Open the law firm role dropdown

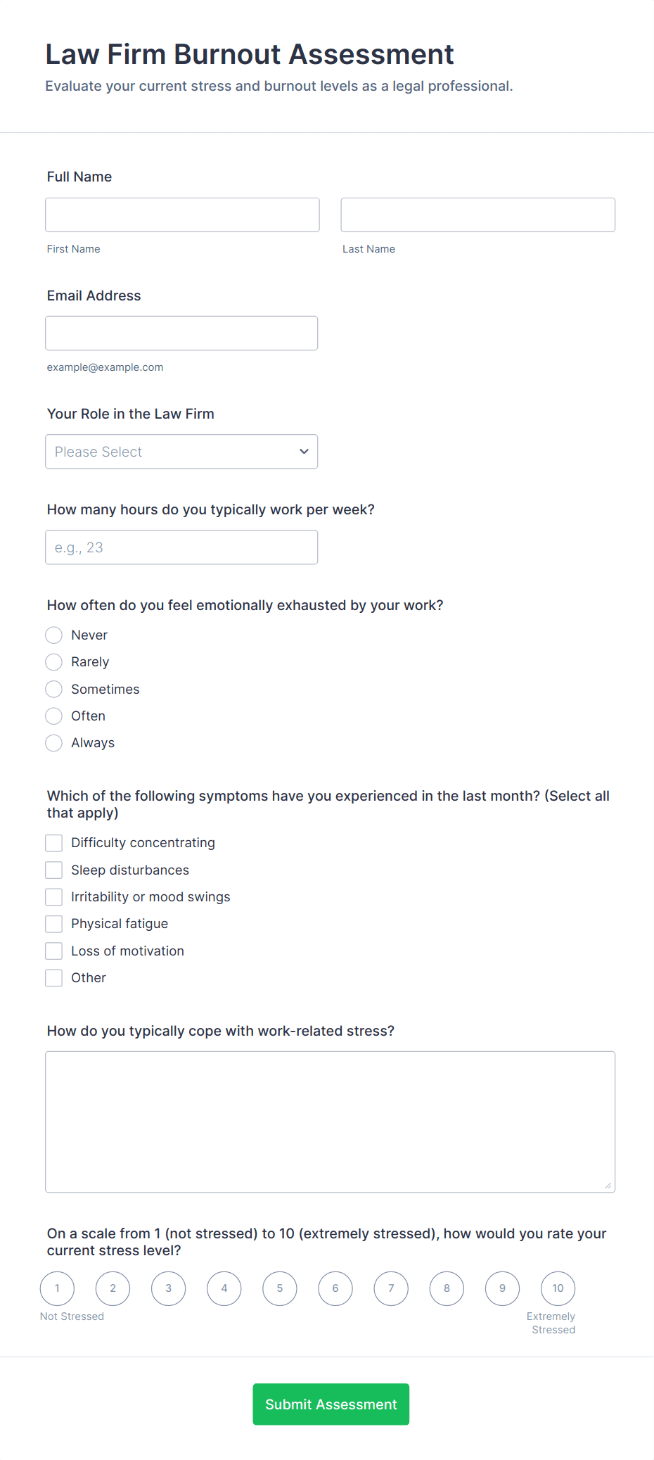pyautogui.click(x=181, y=451)
